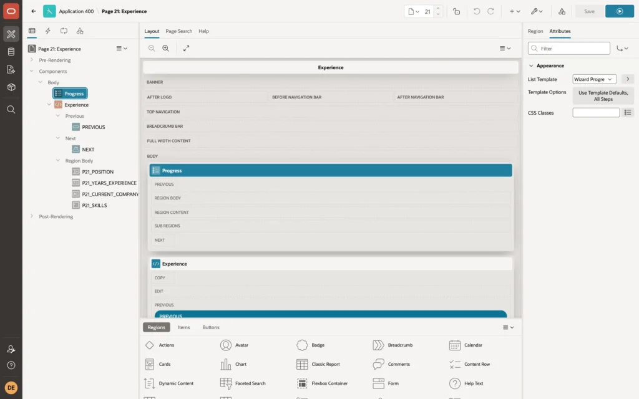Screen dimensions: 639x399
Task: Pick the Classic Report region type
Action: click(318, 364)
